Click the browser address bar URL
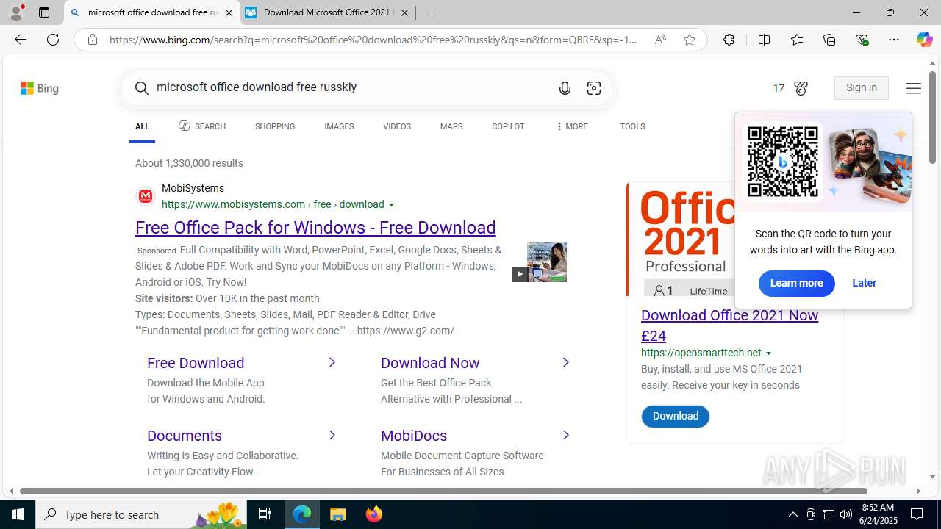Screen dimensions: 941x529 pyautogui.click(x=373, y=40)
